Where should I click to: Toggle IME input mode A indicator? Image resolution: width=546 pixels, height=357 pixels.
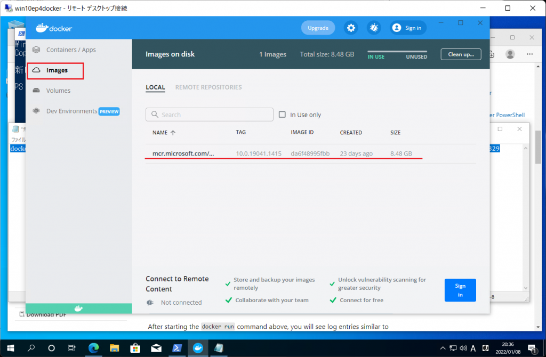point(473,348)
